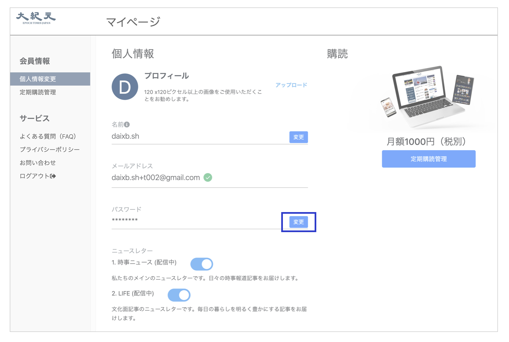Click the 会員情報 sidebar heading
Viewport: 509px width, 342px height.
35,61
